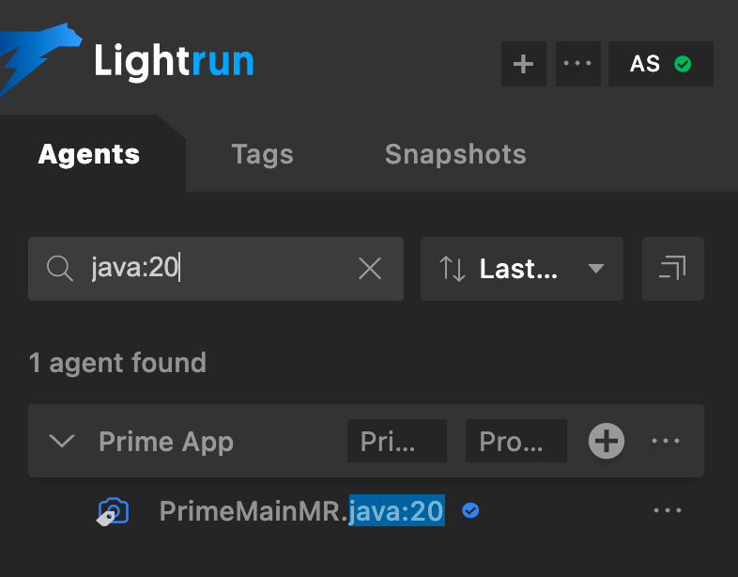Viewport: 738px width, 577px height.
Task: Open more options for Prime App
Action: [666, 441]
